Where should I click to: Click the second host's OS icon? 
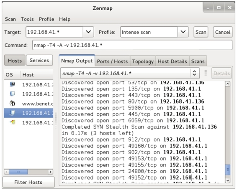(13, 94)
